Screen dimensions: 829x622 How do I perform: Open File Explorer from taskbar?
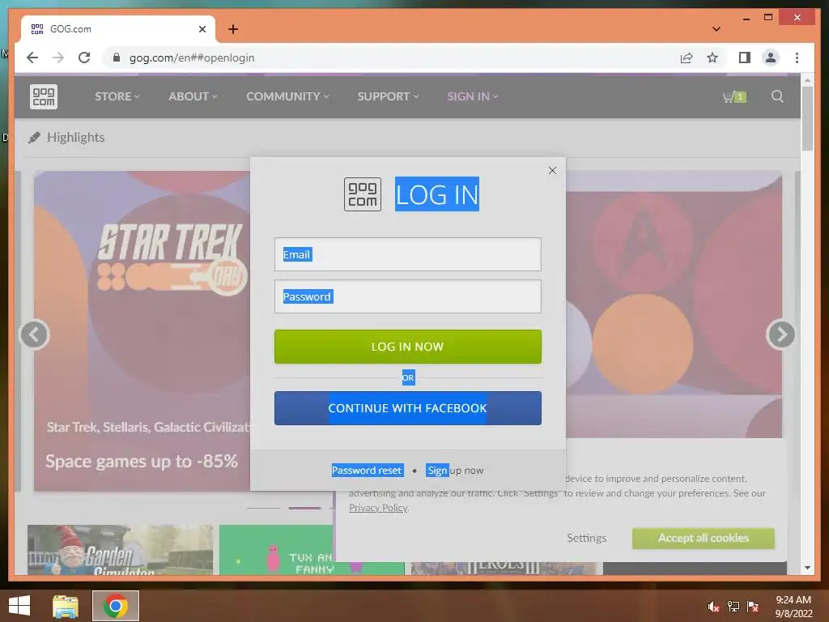pyautogui.click(x=66, y=606)
